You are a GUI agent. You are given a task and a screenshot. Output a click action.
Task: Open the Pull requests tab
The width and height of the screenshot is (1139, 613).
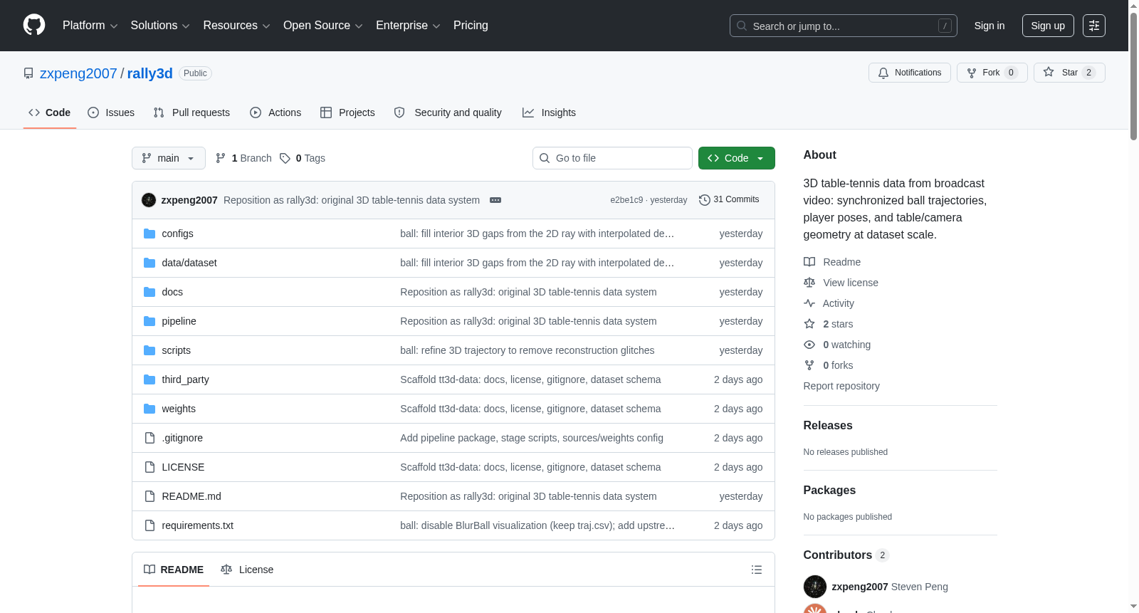pyautogui.click(x=191, y=112)
